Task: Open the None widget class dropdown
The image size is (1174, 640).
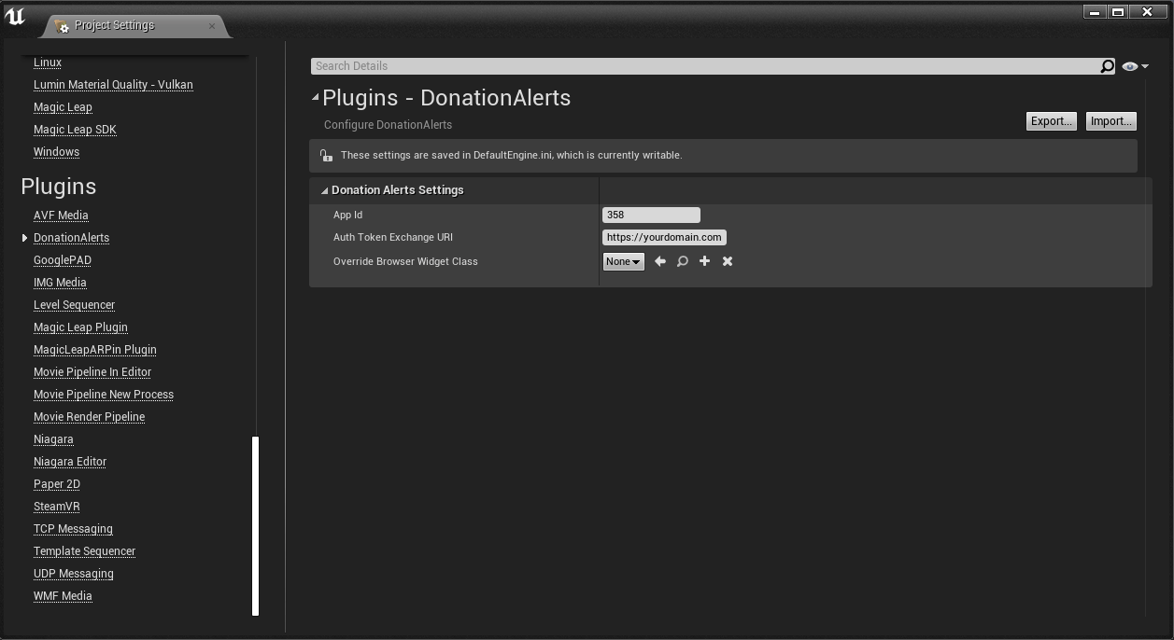Action: pyautogui.click(x=623, y=262)
